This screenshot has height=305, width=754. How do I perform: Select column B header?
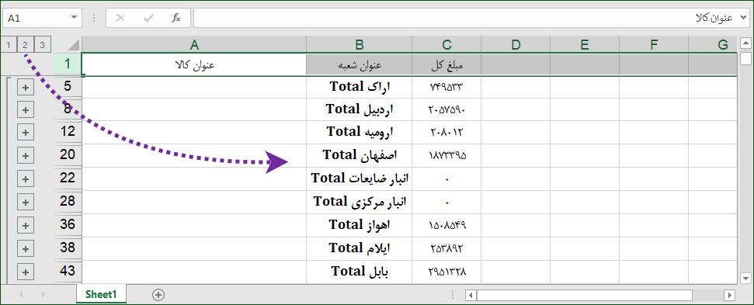click(x=360, y=45)
